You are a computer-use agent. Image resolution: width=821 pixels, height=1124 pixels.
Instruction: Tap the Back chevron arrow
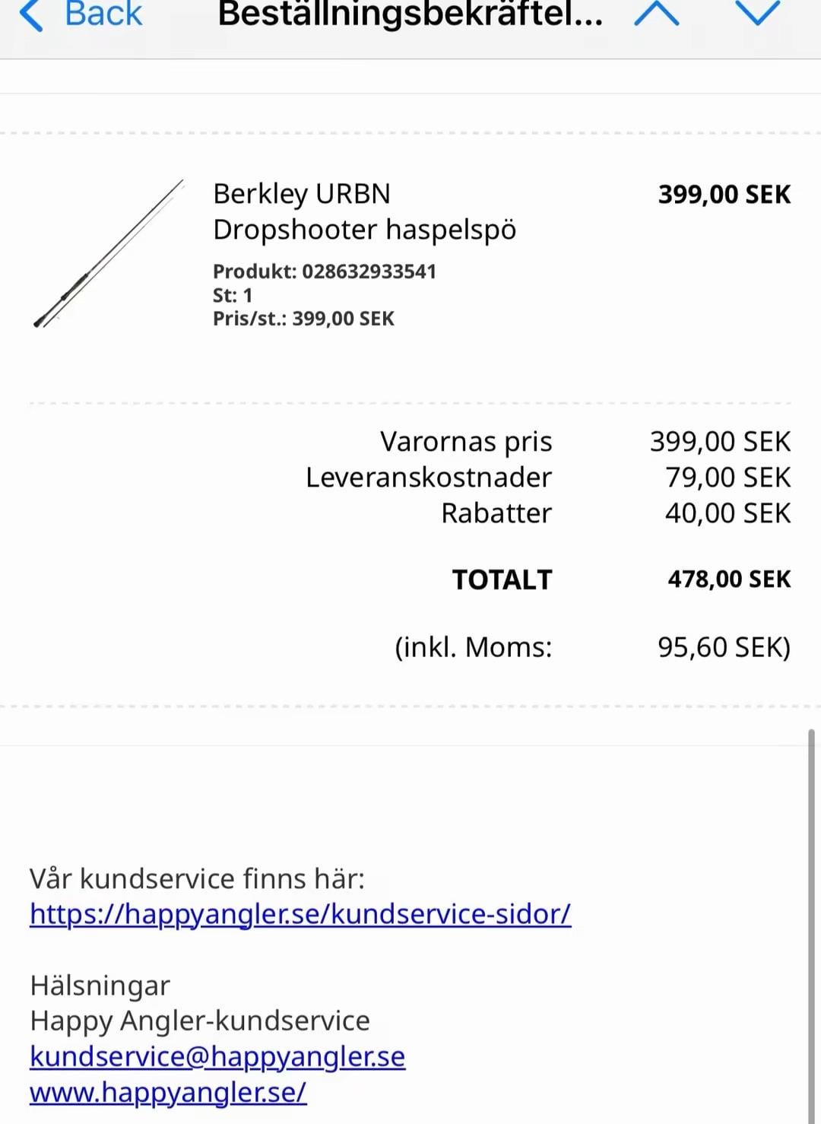point(31,15)
